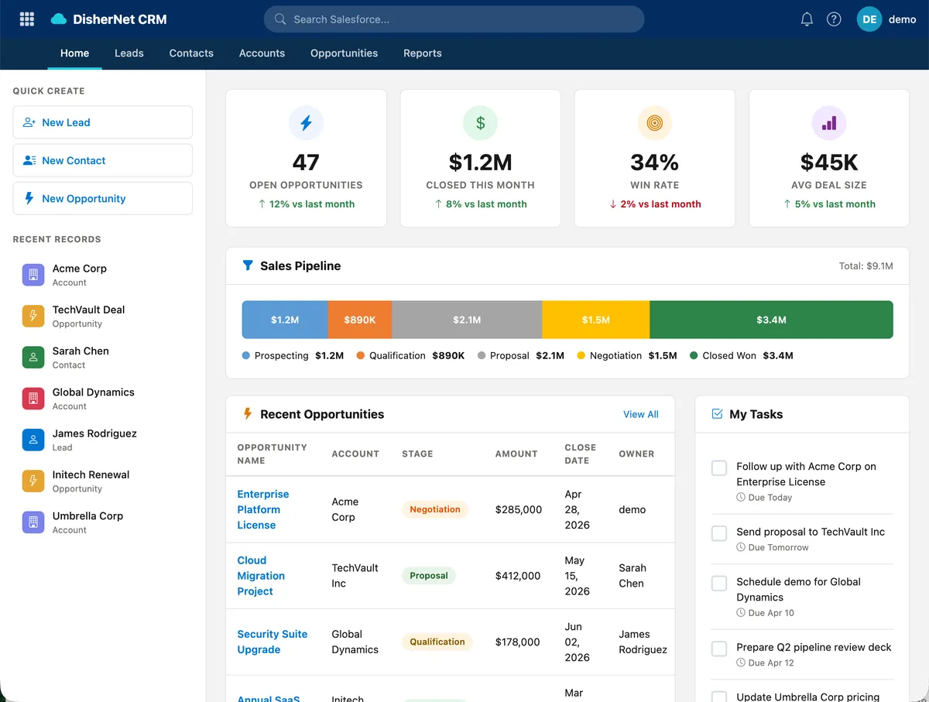
Task: Click the Closed This Month dollar icon
Action: [x=480, y=122]
